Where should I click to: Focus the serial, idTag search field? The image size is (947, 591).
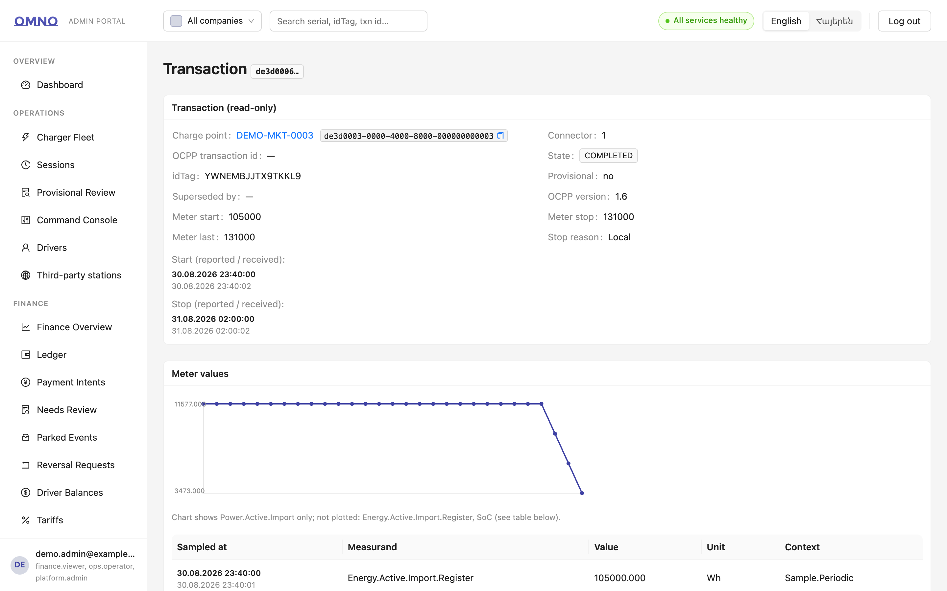(x=348, y=21)
